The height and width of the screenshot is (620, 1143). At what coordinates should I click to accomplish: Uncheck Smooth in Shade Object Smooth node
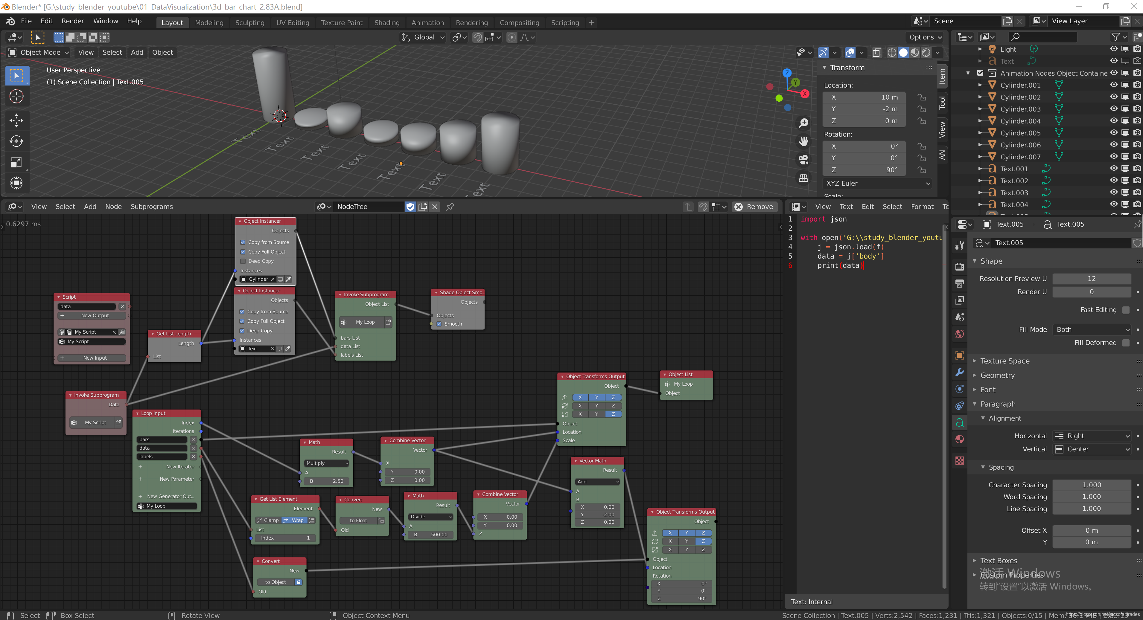[x=439, y=324]
